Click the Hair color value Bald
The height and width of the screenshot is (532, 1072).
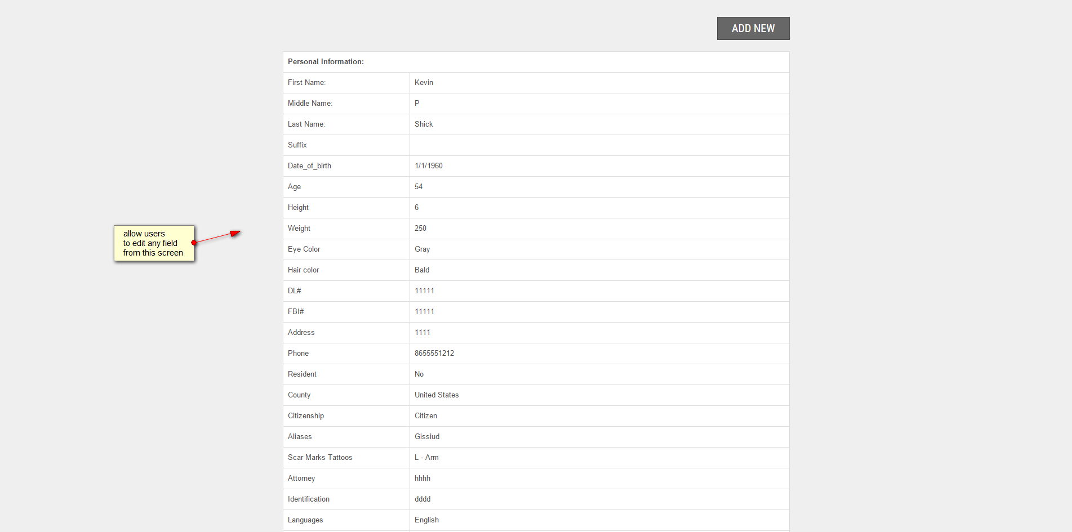coord(422,270)
